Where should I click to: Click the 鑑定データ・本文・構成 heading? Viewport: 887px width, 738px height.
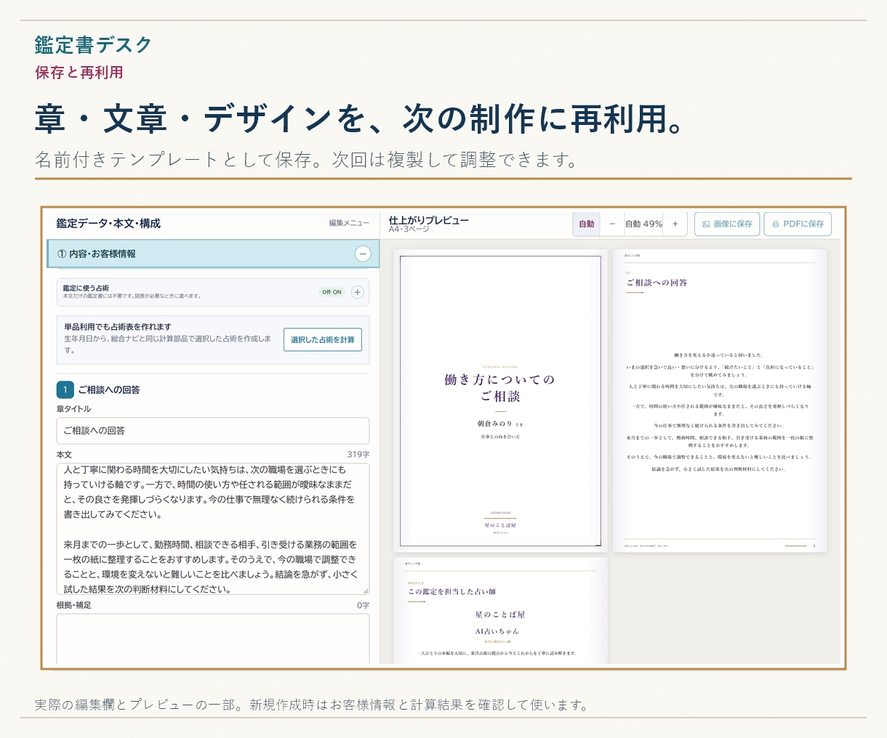pos(108,223)
